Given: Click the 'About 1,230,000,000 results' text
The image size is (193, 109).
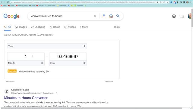Looking at the screenshot, I should [x=29, y=35].
